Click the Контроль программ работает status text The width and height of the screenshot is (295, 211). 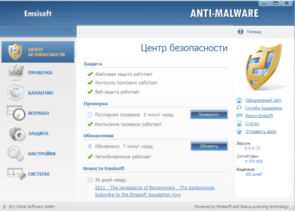point(127,83)
